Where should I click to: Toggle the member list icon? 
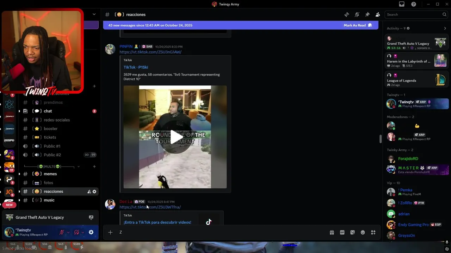click(378, 14)
